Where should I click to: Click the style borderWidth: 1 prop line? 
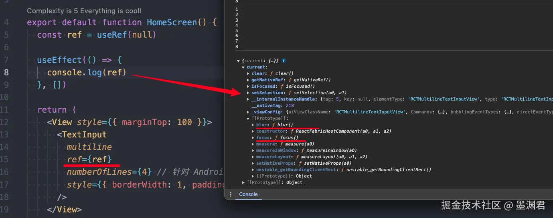[145, 185]
